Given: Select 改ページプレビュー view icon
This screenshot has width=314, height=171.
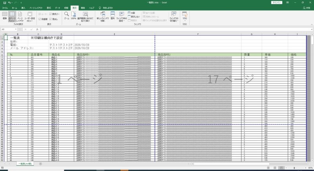Looking at the screenshot, I should (x=12, y=16).
